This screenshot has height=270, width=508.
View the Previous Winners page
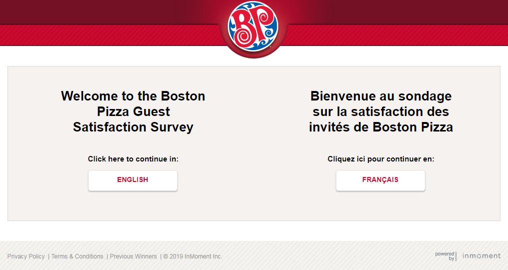point(133,256)
